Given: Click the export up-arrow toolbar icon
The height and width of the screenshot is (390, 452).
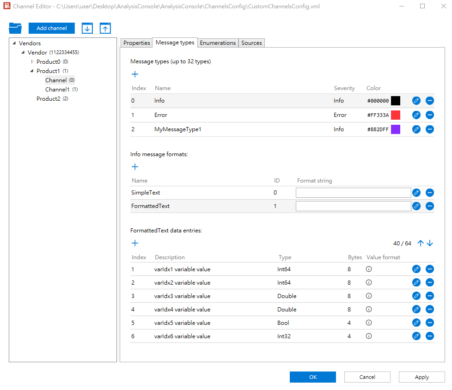Looking at the screenshot, I should click(105, 28).
